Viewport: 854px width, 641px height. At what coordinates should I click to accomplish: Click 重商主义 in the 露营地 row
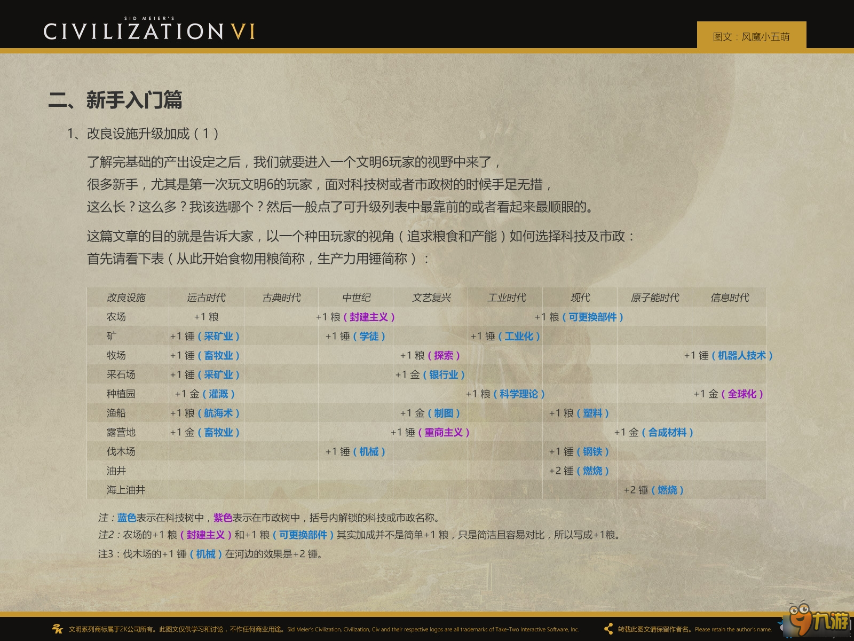point(444,432)
